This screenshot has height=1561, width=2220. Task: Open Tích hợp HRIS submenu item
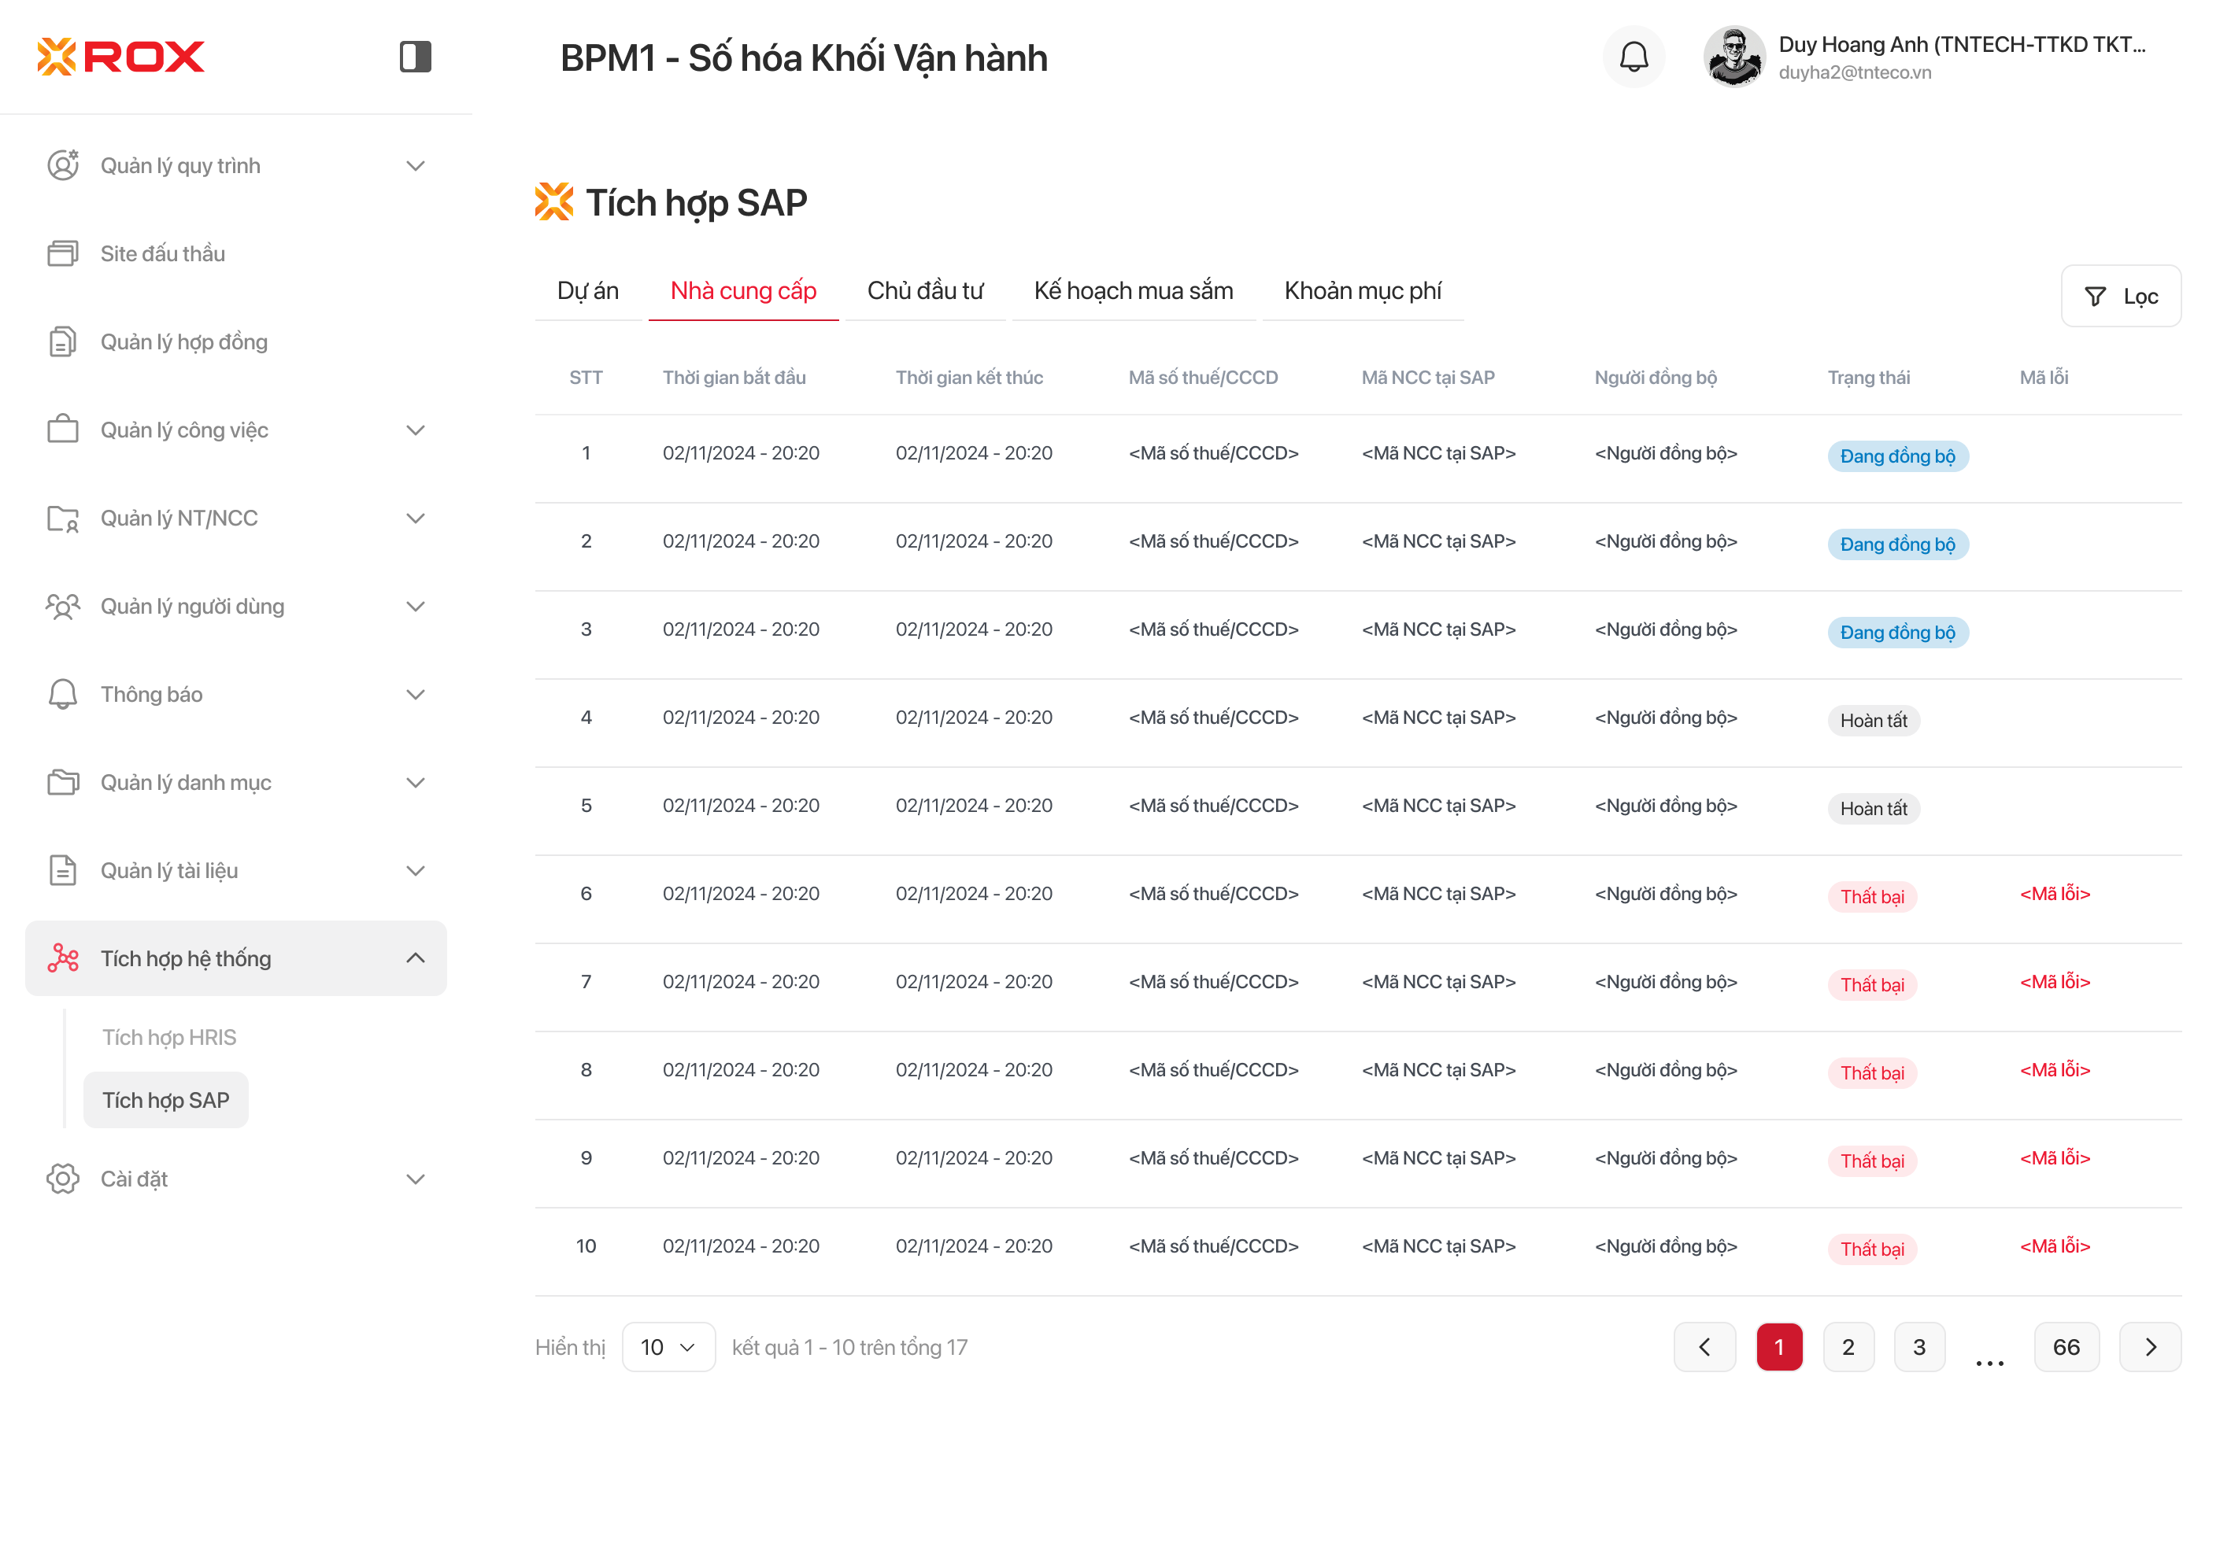169,1037
